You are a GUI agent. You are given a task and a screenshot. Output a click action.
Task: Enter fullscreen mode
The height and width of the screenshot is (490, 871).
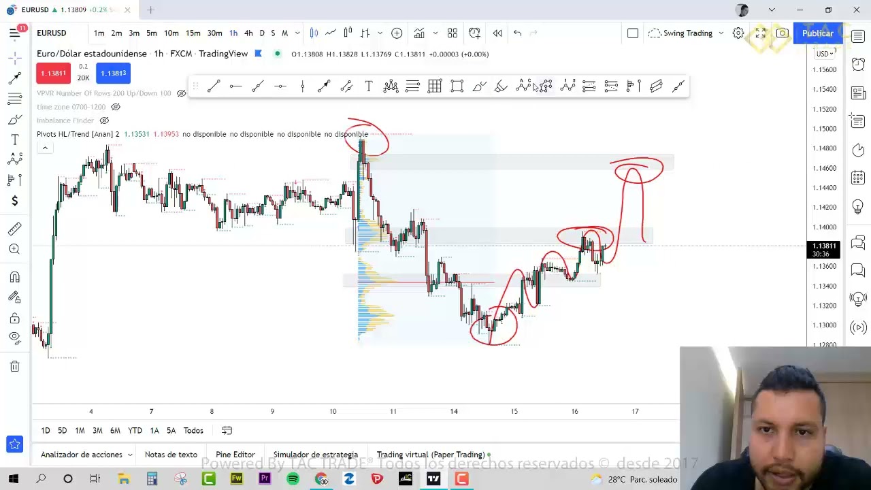tap(761, 33)
